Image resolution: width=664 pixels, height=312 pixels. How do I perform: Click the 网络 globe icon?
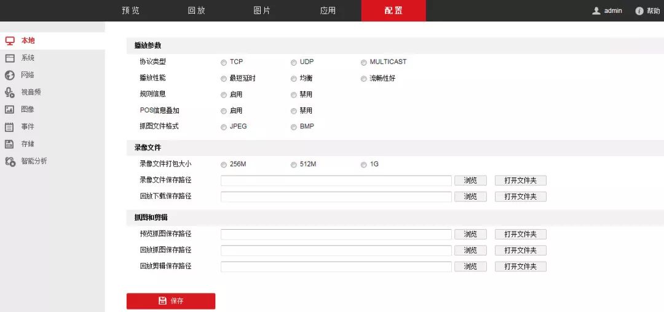pyautogui.click(x=9, y=75)
